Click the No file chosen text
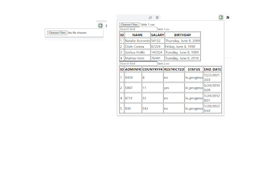 [x=77, y=33]
